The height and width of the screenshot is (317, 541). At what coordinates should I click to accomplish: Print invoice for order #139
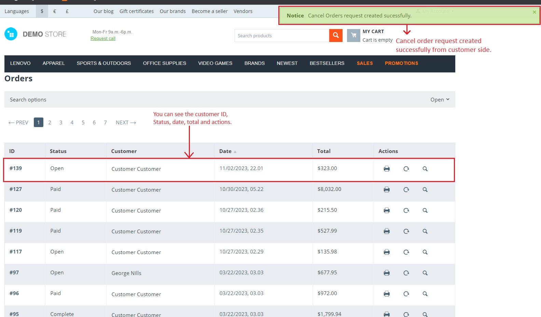click(387, 169)
